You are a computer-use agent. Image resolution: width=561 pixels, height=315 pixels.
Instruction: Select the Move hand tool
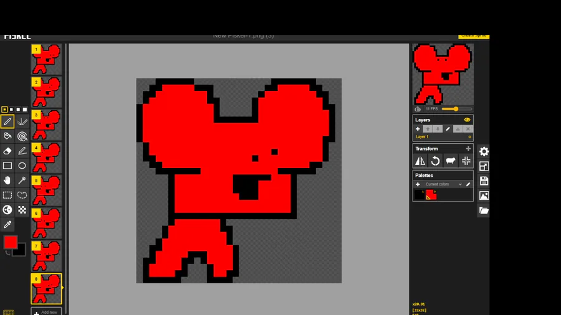click(x=7, y=180)
